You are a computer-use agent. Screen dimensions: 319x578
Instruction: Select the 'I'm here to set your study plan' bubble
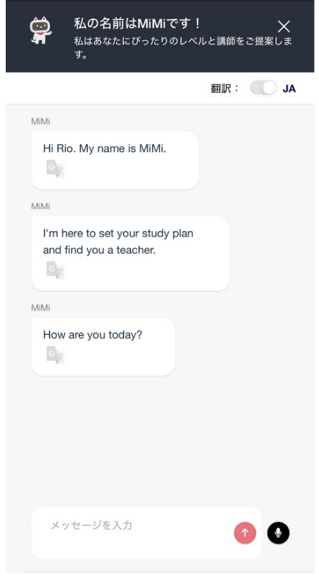(130, 254)
